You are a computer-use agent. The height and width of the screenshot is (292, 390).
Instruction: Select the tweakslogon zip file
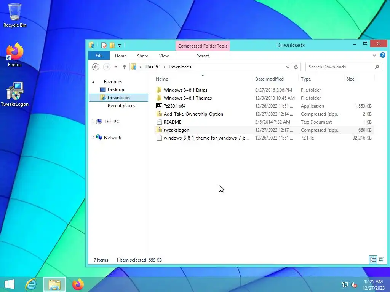tap(264, 130)
